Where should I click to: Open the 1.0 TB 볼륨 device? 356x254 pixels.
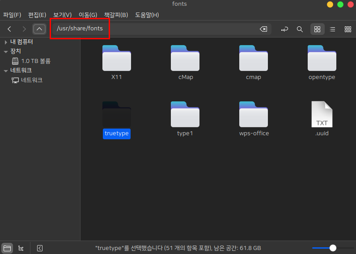point(36,61)
